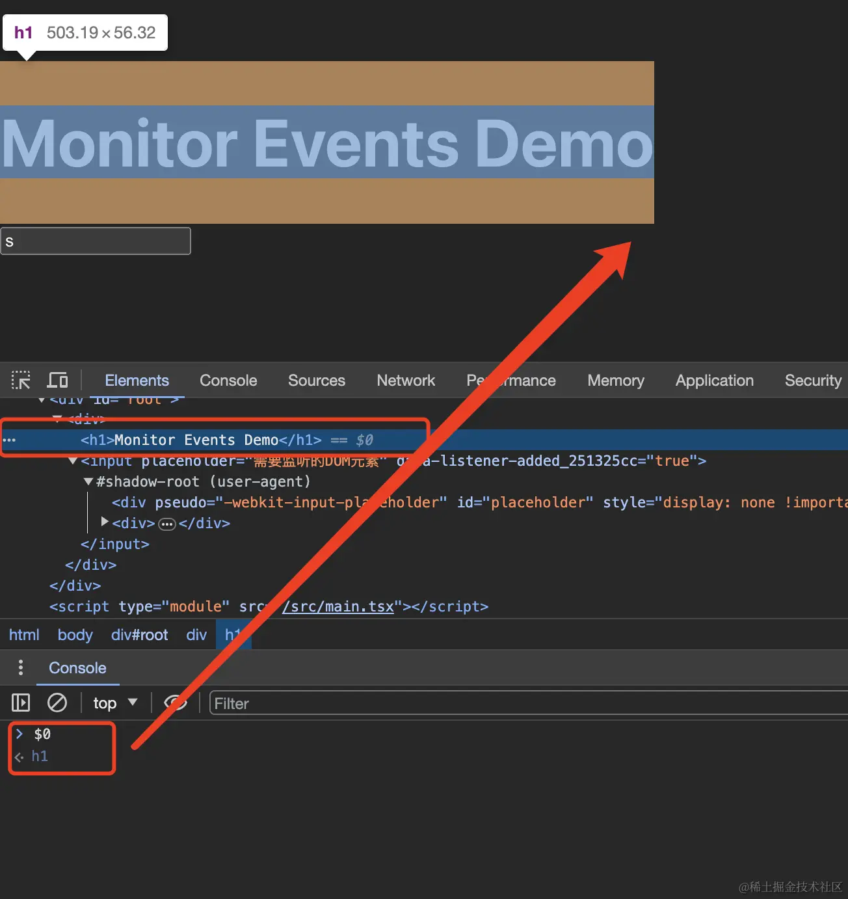Image resolution: width=848 pixels, height=899 pixels.
Task: Select the Console drawer tab
Action: pos(77,668)
